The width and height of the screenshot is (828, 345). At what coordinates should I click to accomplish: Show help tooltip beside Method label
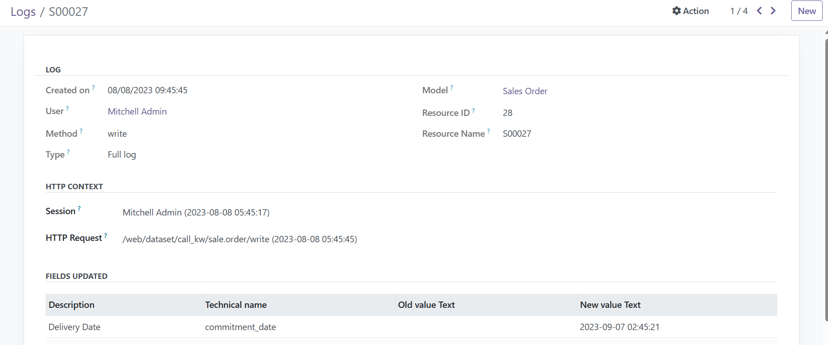coord(81,131)
